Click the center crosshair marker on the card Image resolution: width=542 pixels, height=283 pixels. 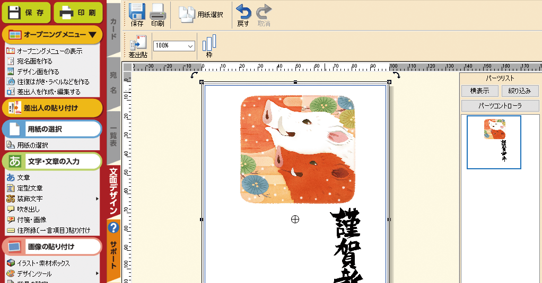295,219
